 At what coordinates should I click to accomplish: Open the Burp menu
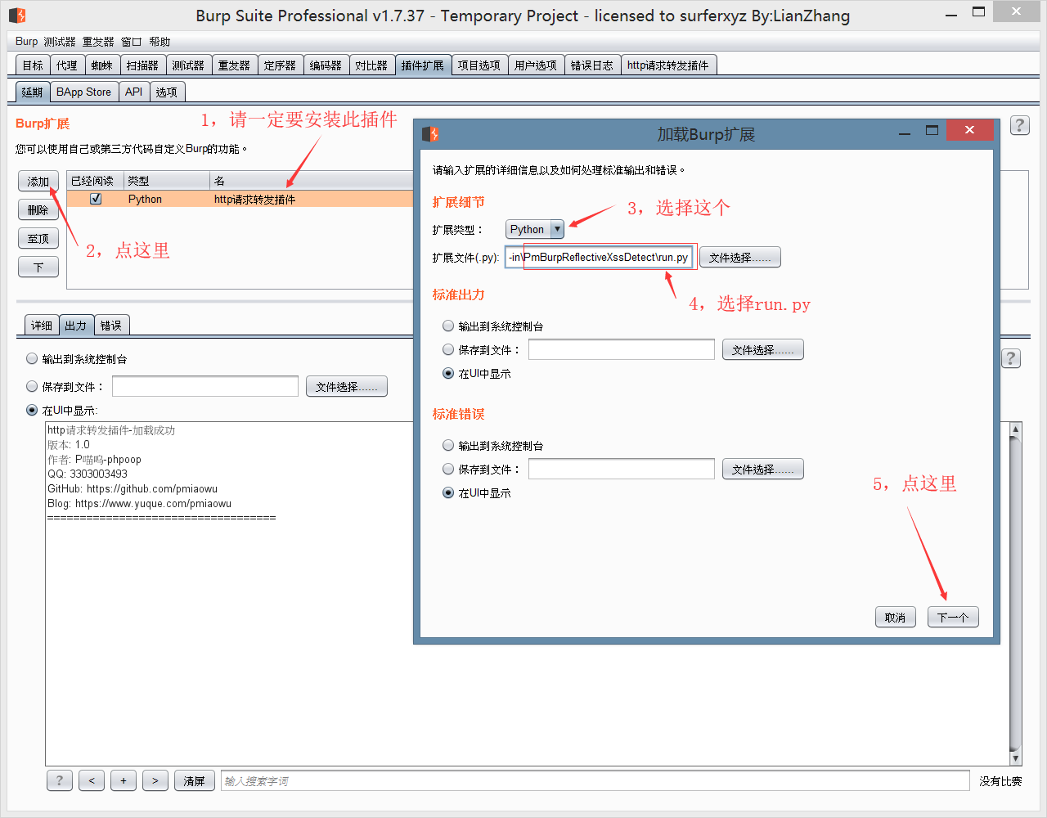[x=26, y=41]
